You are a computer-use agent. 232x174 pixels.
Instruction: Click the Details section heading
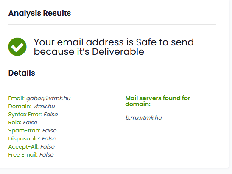tap(22, 73)
